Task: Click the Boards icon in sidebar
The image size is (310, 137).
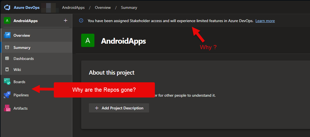Action: pos(7,82)
